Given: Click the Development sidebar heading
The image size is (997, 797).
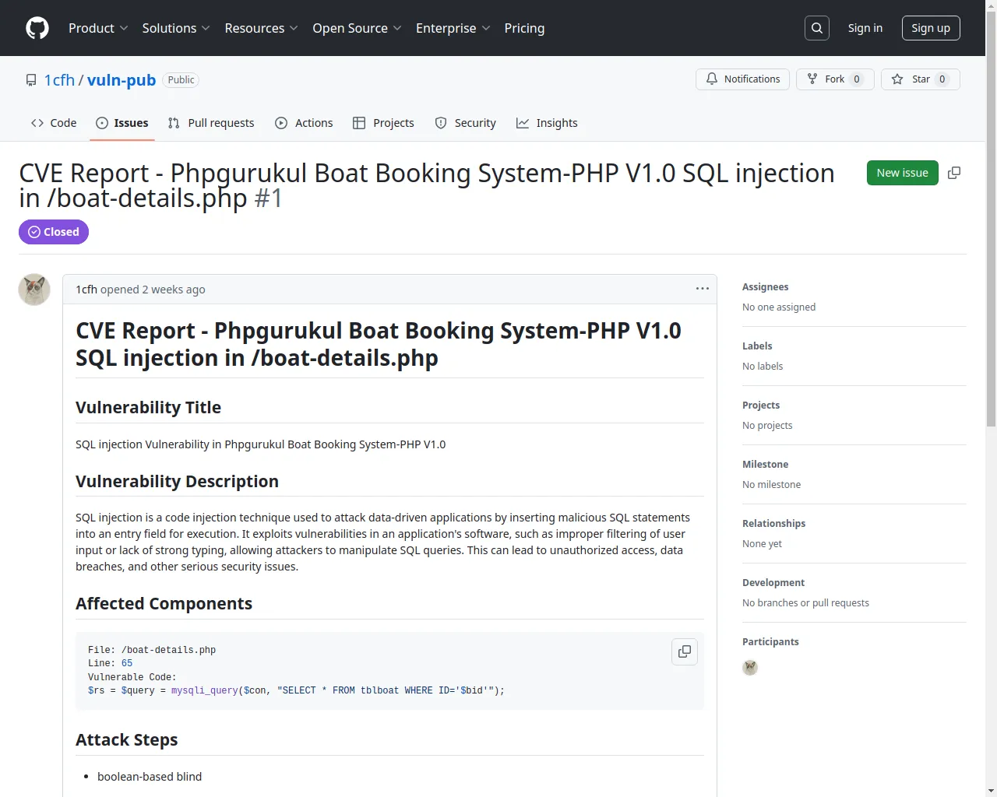Looking at the screenshot, I should [773, 583].
